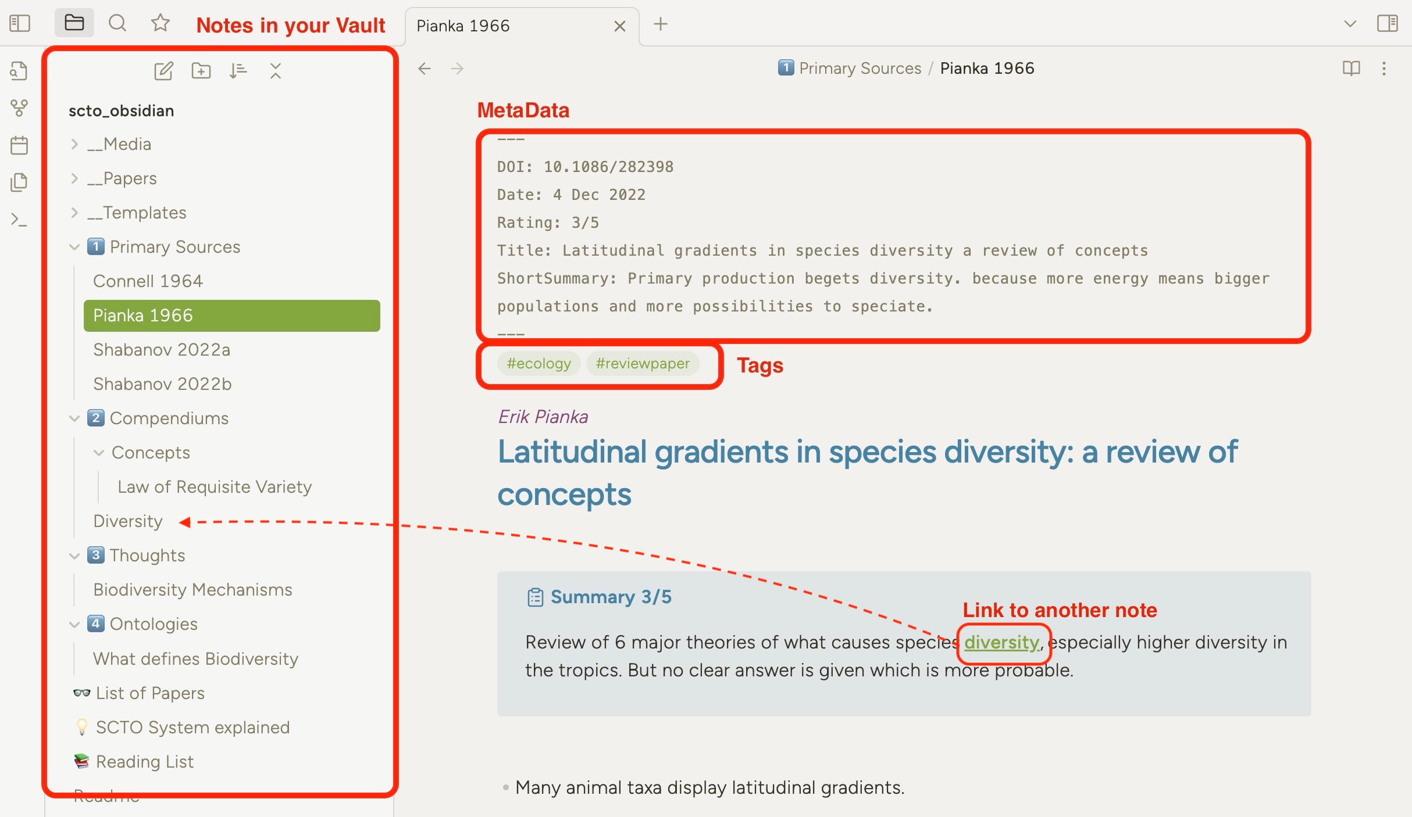Image resolution: width=1412 pixels, height=817 pixels.
Task: Click the scto_obsidian vault name
Action: 121,110
